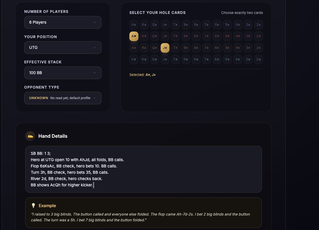Deselect the Ace of hearts card
319x230 pixels.
click(x=134, y=36)
